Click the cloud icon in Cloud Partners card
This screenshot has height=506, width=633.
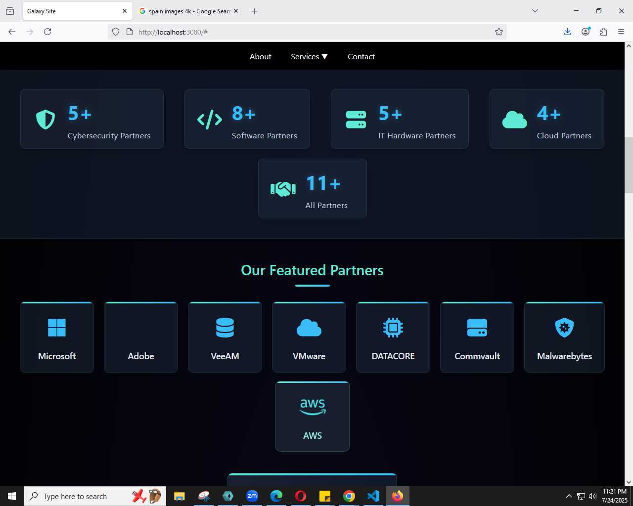[515, 120]
